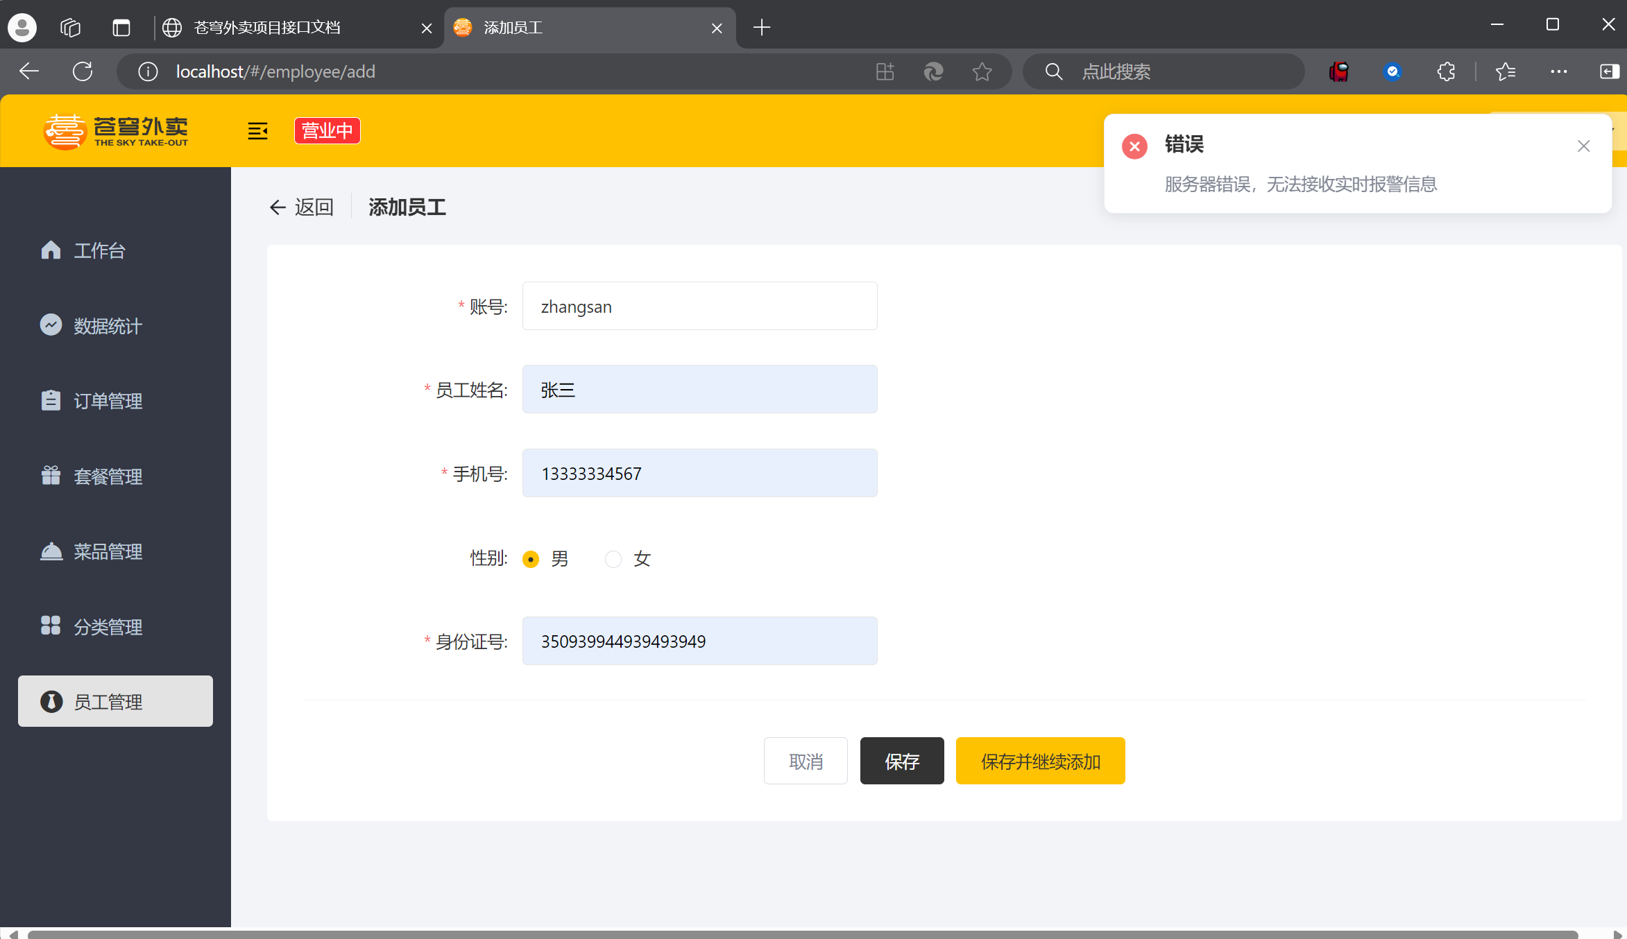Image resolution: width=1627 pixels, height=939 pixels.
Task: Click the 保存 save button
Action: (901, 761)
